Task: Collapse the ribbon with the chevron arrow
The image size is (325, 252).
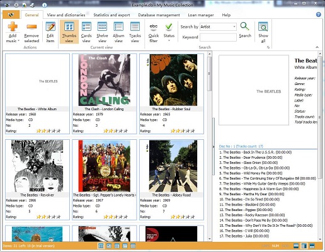Action: 317,47
